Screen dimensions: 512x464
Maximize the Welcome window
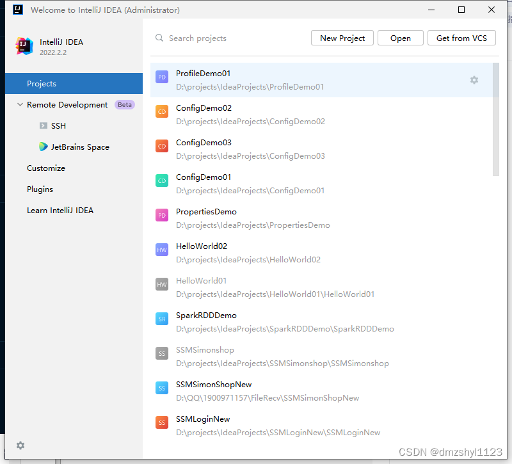[461, 10]
